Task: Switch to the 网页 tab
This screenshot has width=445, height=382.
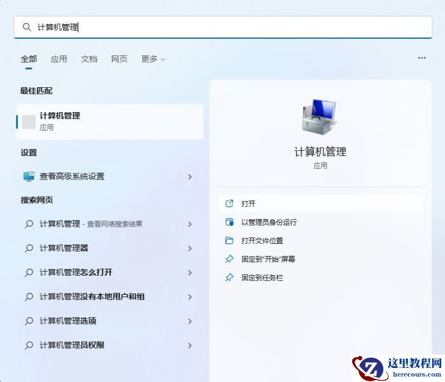Action: tap(120, 59)
